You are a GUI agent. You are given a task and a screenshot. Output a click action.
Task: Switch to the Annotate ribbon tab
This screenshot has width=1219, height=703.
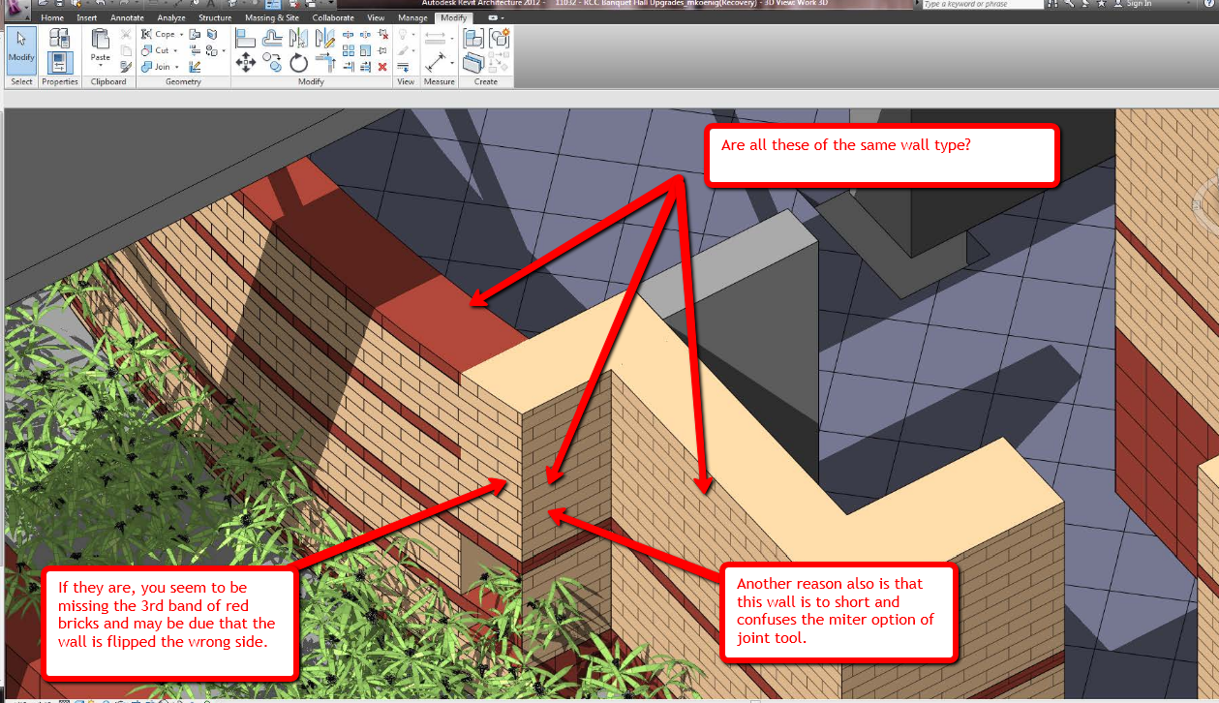pyautogui.click(x=127, y=17)
